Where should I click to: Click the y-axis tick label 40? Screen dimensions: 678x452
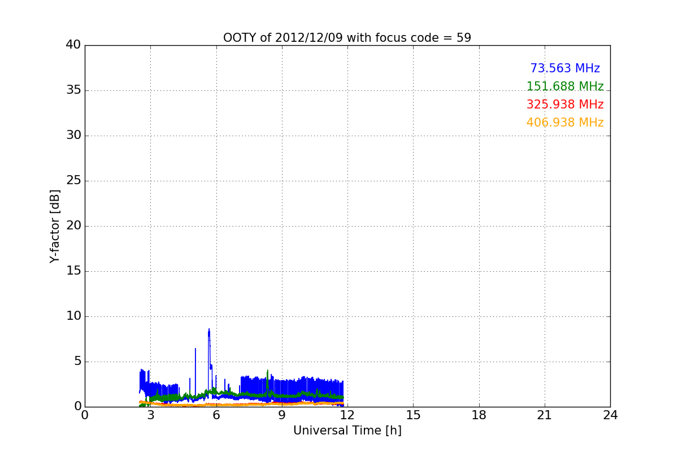click(73, 45)
